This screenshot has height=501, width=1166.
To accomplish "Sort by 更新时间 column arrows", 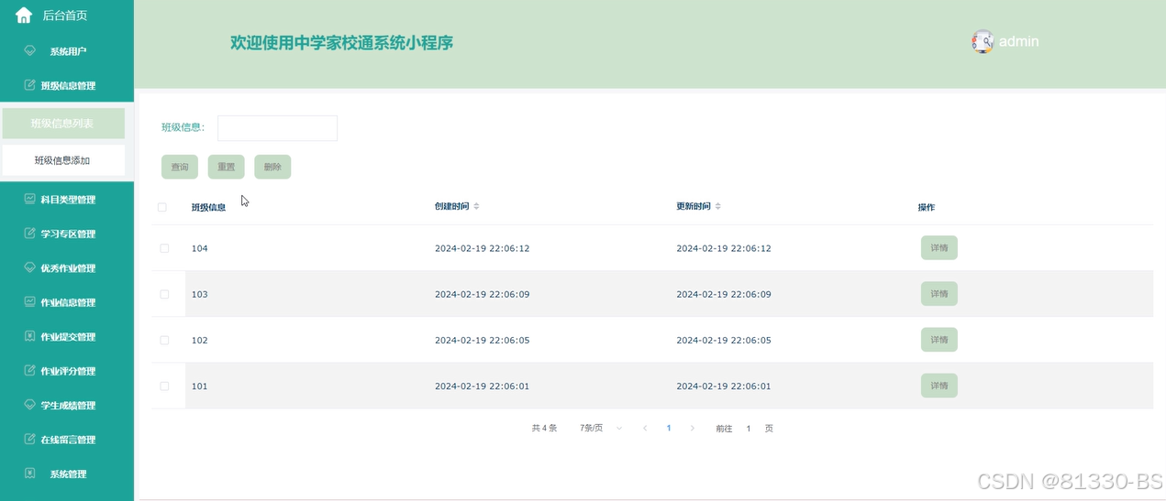I will pos(717,206).
